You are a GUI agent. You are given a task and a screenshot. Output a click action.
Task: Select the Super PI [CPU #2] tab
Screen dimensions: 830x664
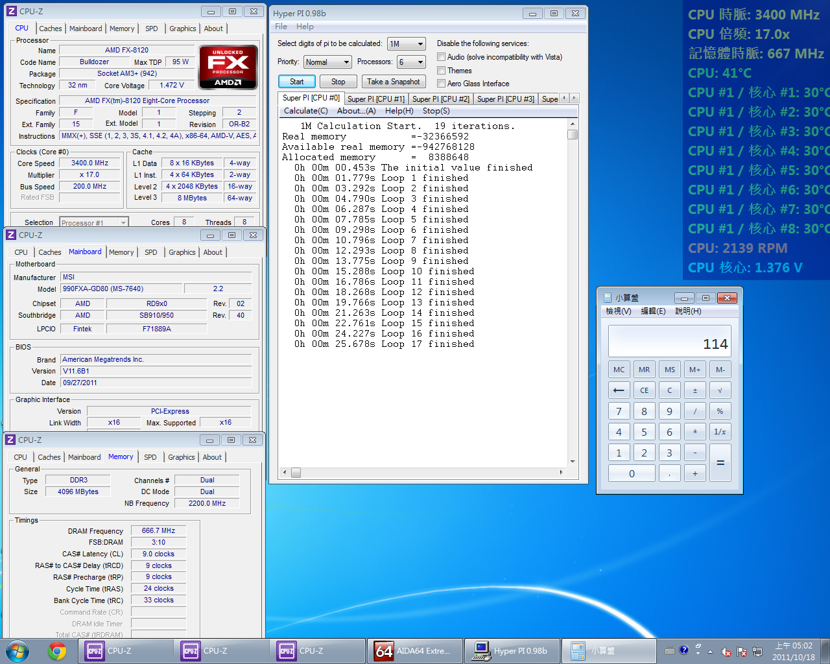click(x=441, y=99)
